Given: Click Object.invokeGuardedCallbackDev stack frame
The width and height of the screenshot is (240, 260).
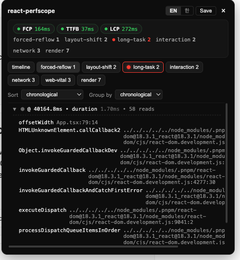Looking at the screenshot, I should [x=68, y=150].
